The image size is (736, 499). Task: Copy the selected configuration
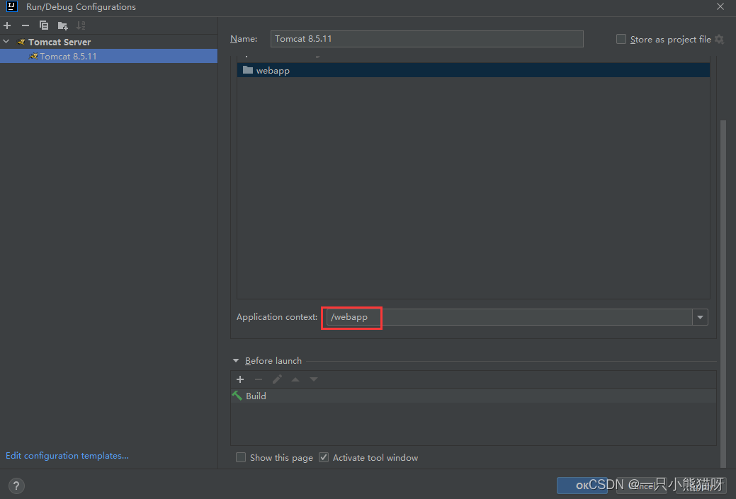click(44, 25)
